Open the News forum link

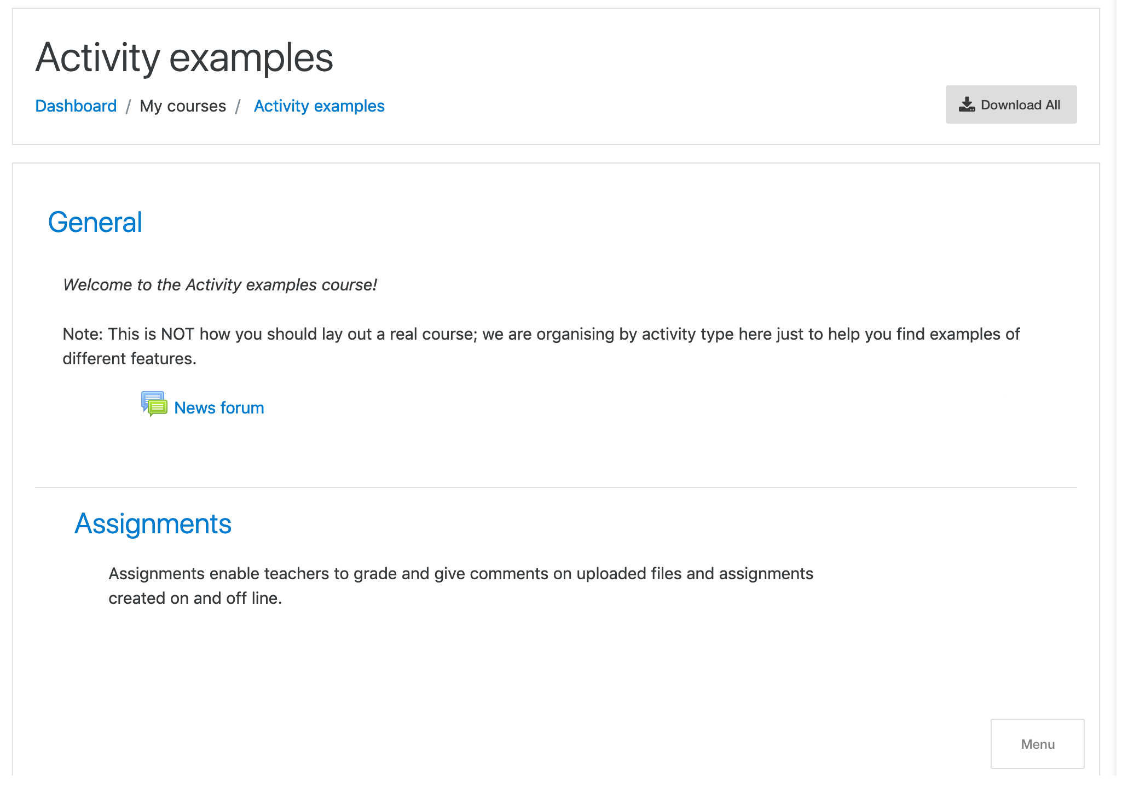pos(219,408)
